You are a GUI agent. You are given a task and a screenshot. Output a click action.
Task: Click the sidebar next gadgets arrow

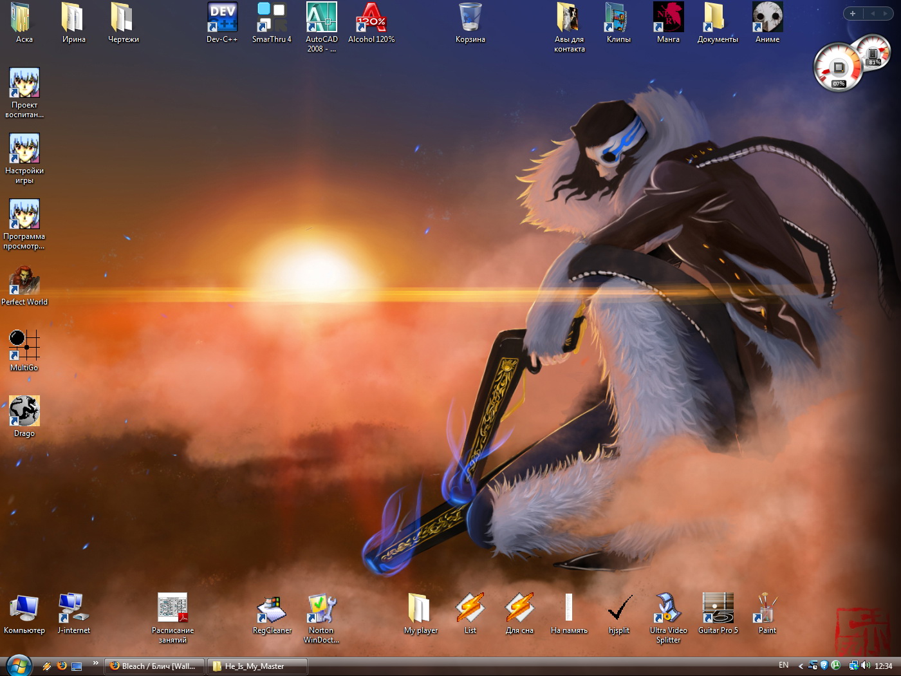point(886,14)
